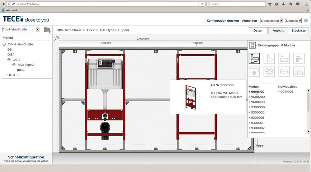Select the flush plate push-button category icon
Screen dimensions: 311x172
[x=254, y=71]
